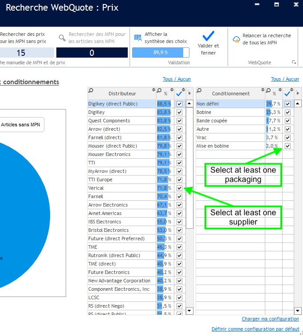The image size is (303, 336).
Task: Expand packaging table columns arrow
Action: 298,94
